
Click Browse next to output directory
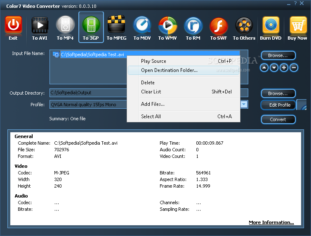278,93
